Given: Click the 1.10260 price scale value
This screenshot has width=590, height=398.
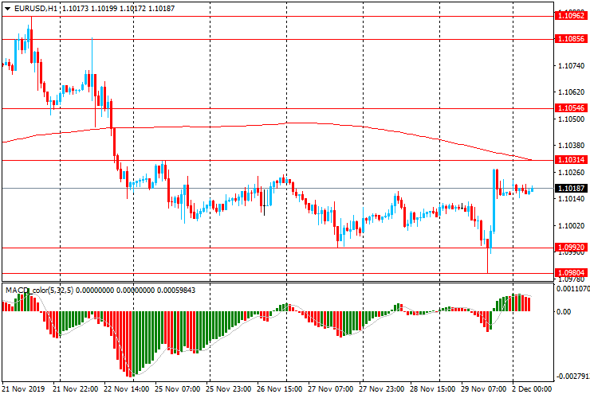Looking at the screenshot, I should click(x=571, y=173).
